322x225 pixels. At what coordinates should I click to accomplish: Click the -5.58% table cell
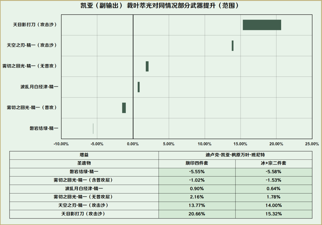(x=274, y=172)
